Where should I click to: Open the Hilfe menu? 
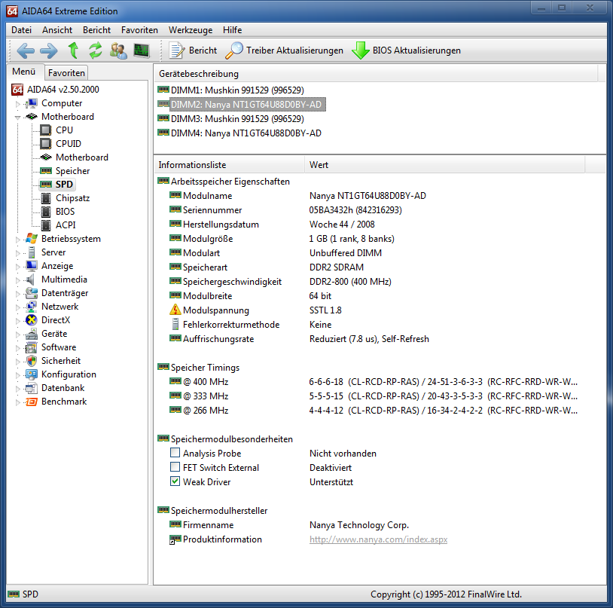tap(232, 30)
